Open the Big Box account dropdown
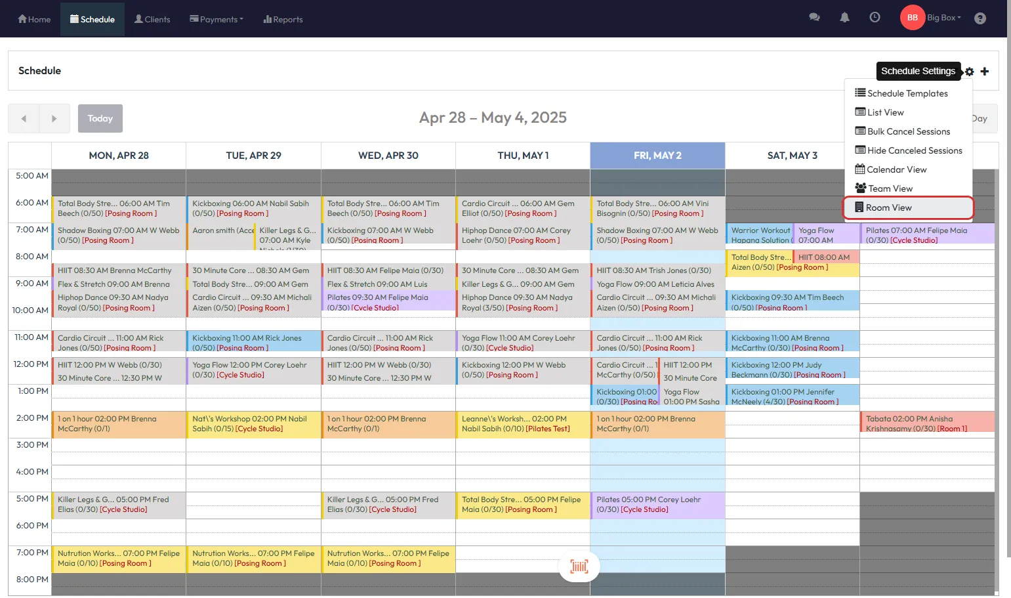Image resolution: width=1011 pixels, height=598 pixels. [943, 18]
